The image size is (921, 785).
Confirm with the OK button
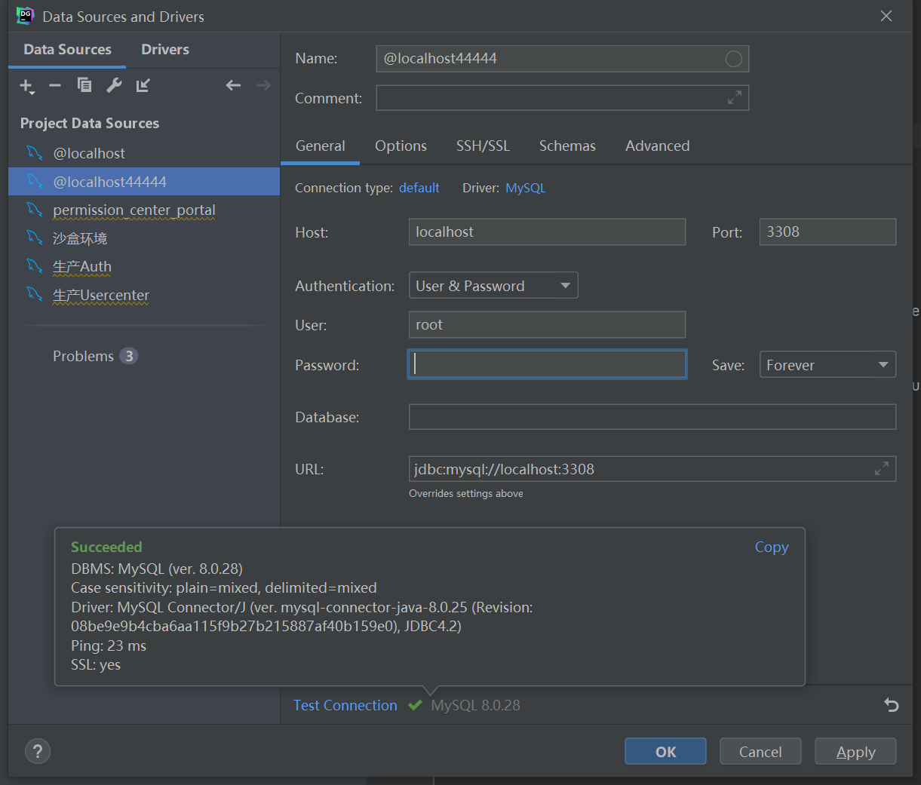666,752
